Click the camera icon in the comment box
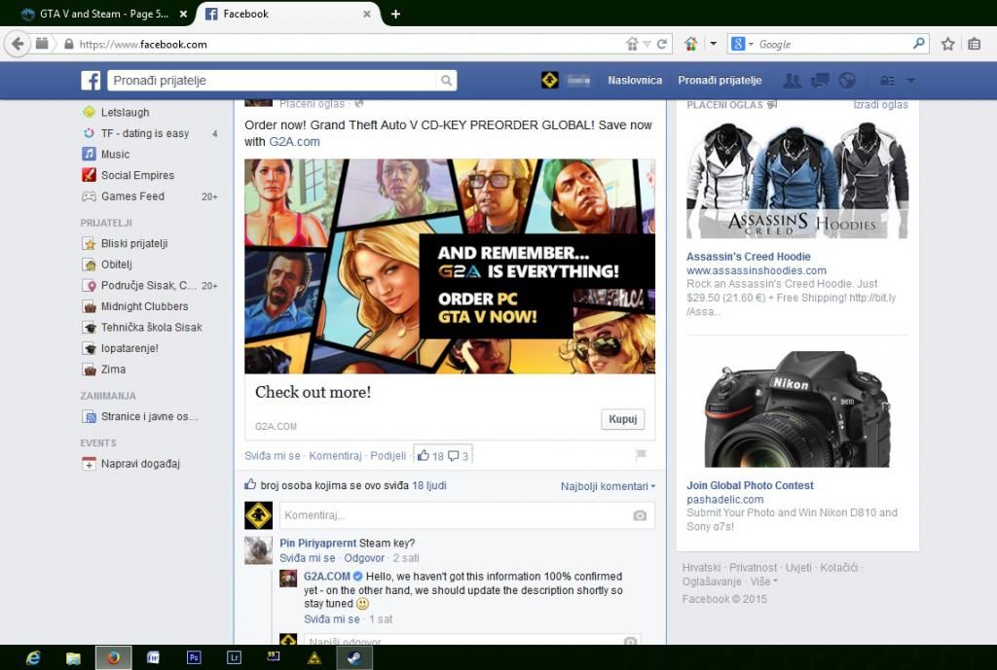This screenshot has height=670, width=997. click(x=639, y=515)
